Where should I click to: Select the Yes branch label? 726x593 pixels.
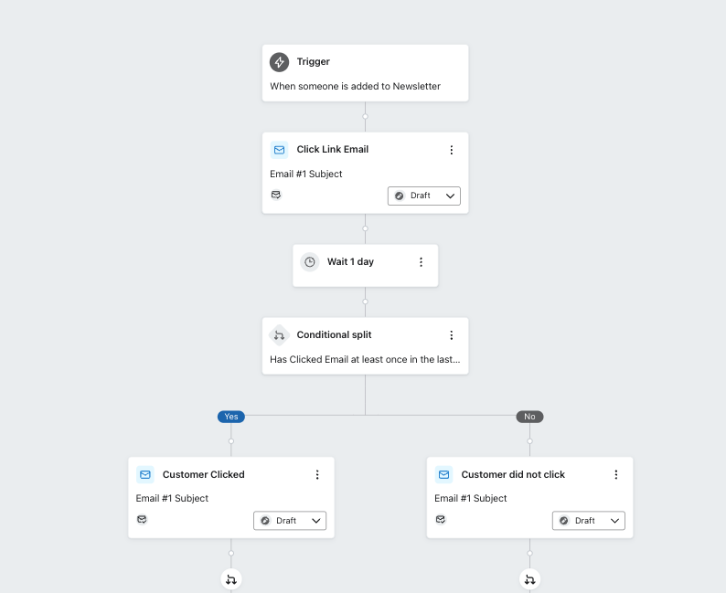pyautogui.click(x=231, y=417)
